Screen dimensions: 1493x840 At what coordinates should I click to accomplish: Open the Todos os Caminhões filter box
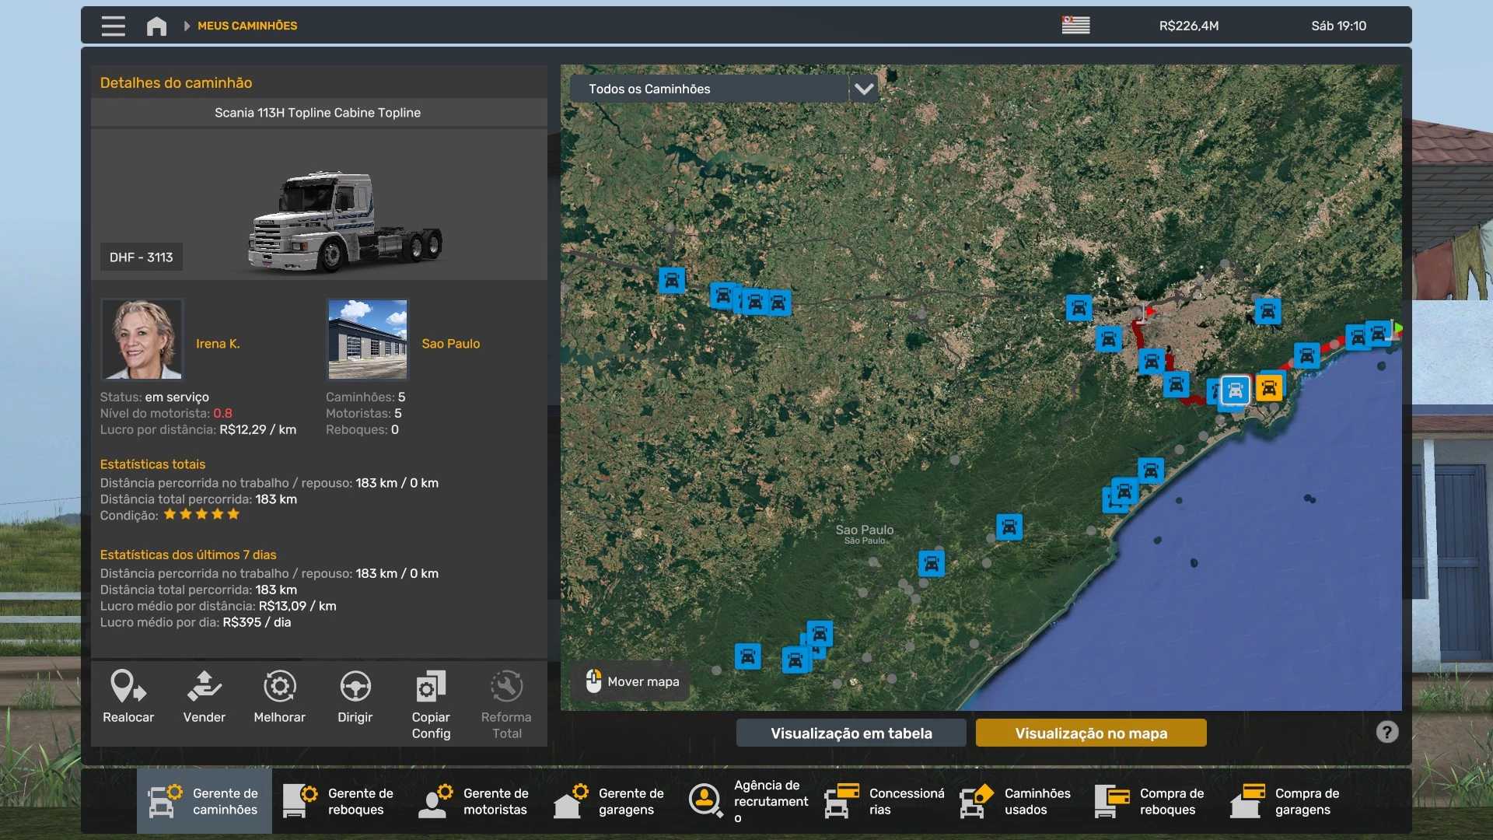coord(708,89)
